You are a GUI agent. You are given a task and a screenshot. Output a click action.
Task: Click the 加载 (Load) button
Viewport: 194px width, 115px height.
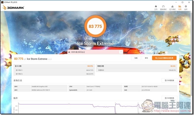point(136,58)
